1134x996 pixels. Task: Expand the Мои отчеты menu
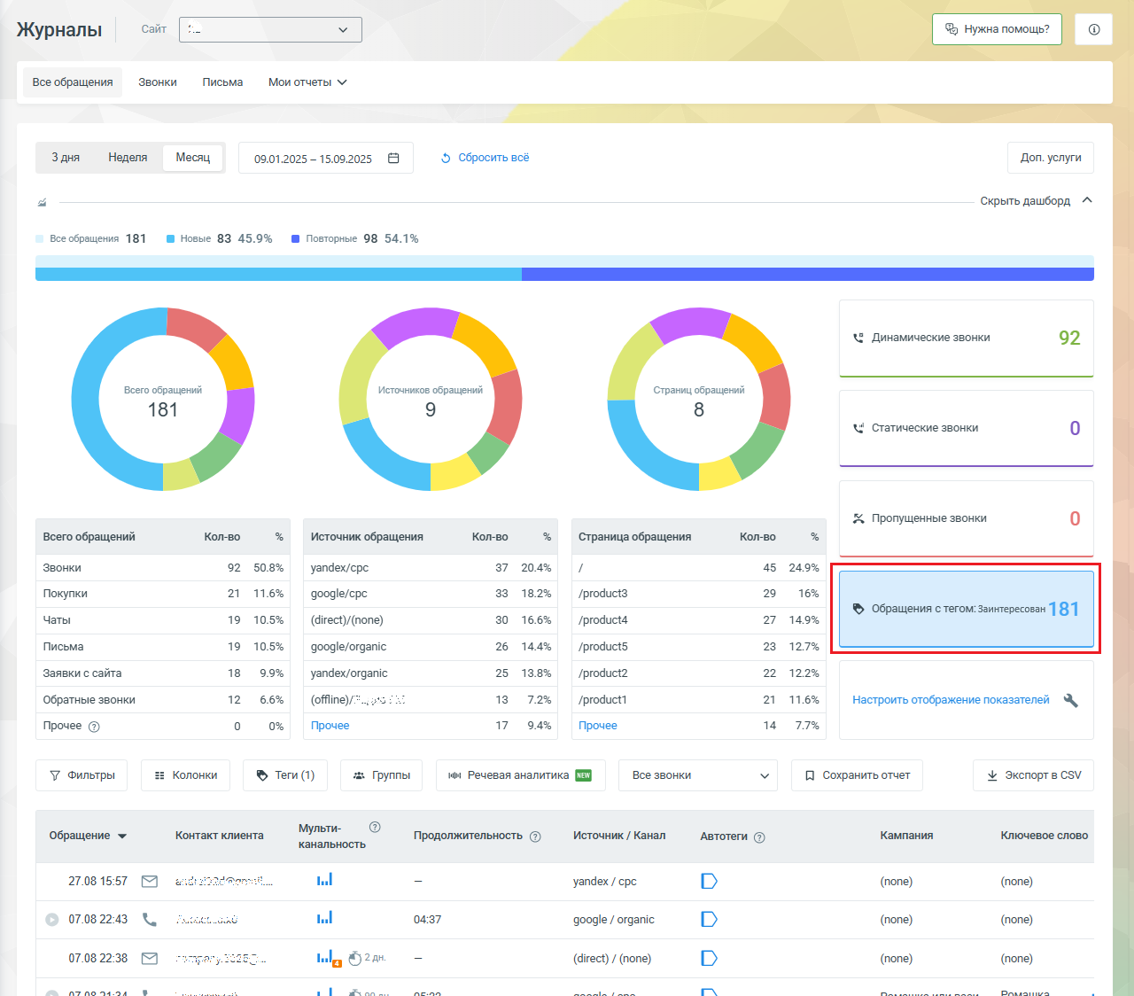tap(307, 82)
